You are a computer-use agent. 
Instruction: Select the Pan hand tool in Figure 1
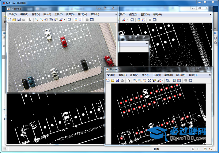46,20
